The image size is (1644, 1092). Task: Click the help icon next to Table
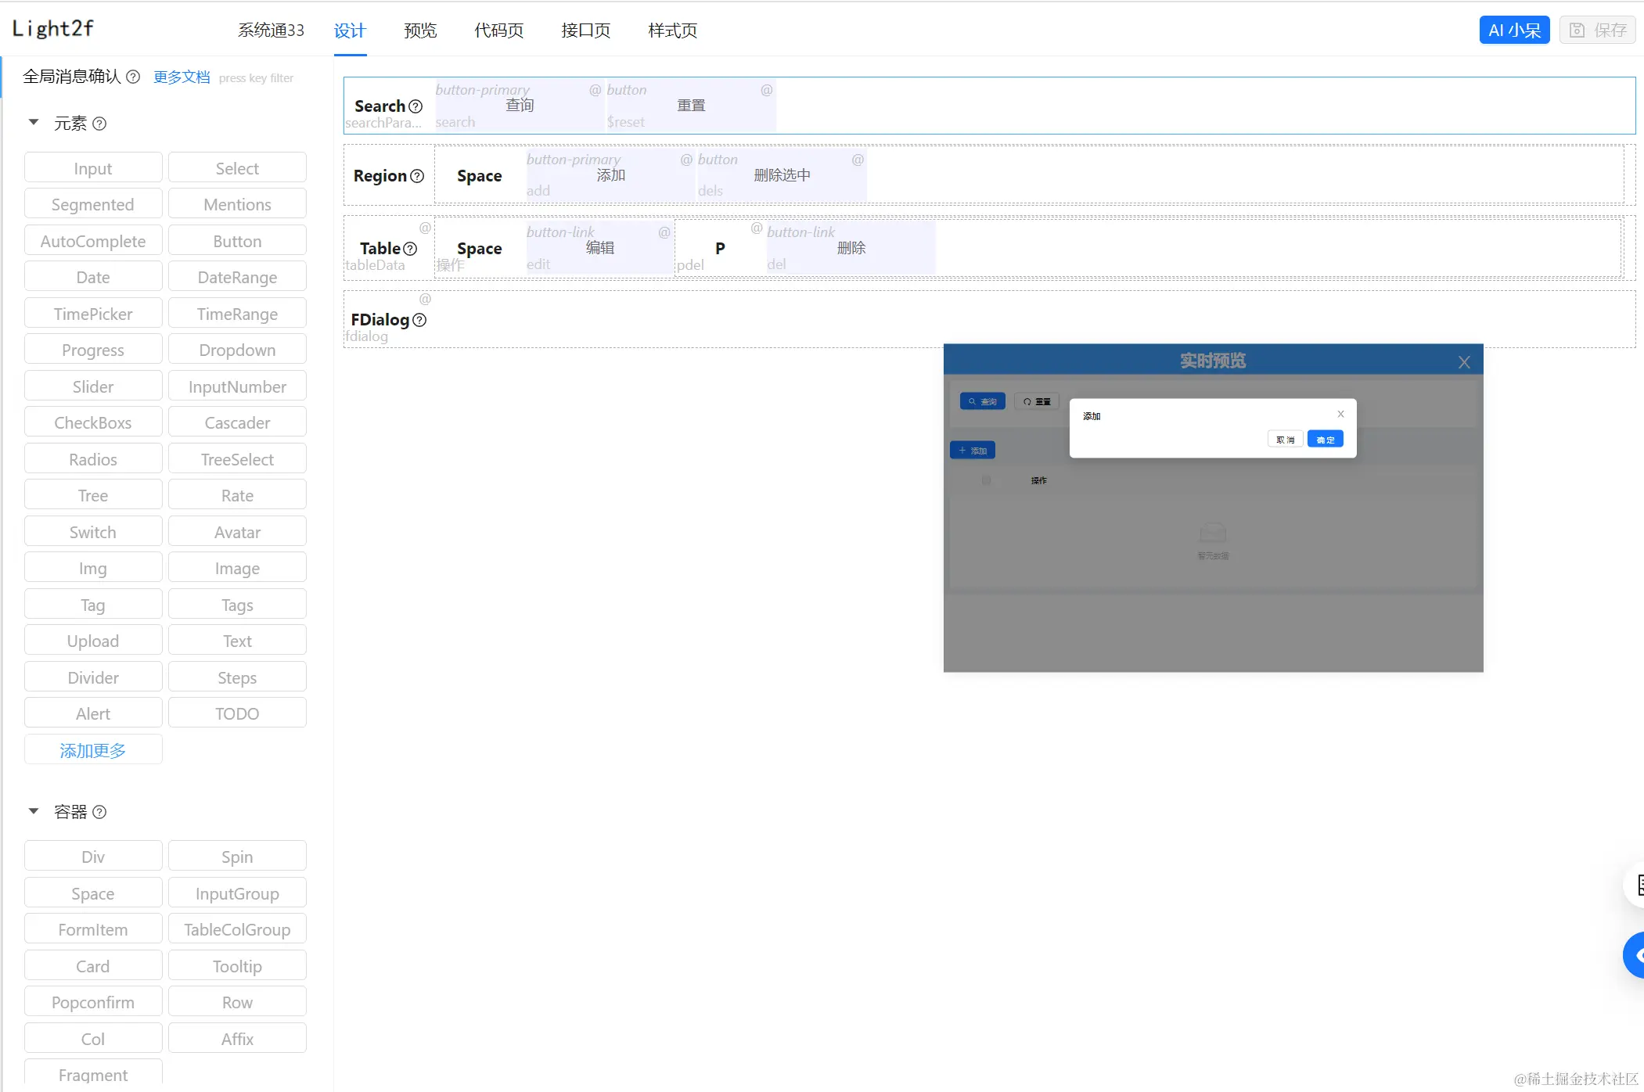tap(410, 249)
